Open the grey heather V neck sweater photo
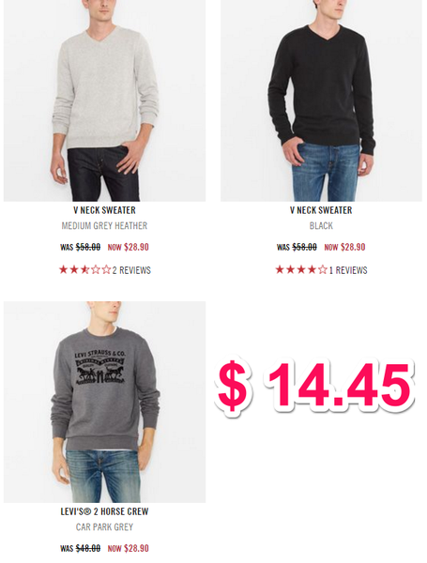Screen dimensions: 427x563 pos(104,100)
